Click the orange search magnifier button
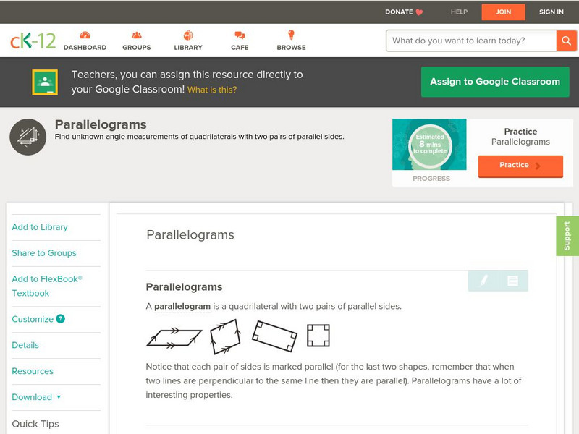This screenshot has height=434, width=579. coord(565,41)
